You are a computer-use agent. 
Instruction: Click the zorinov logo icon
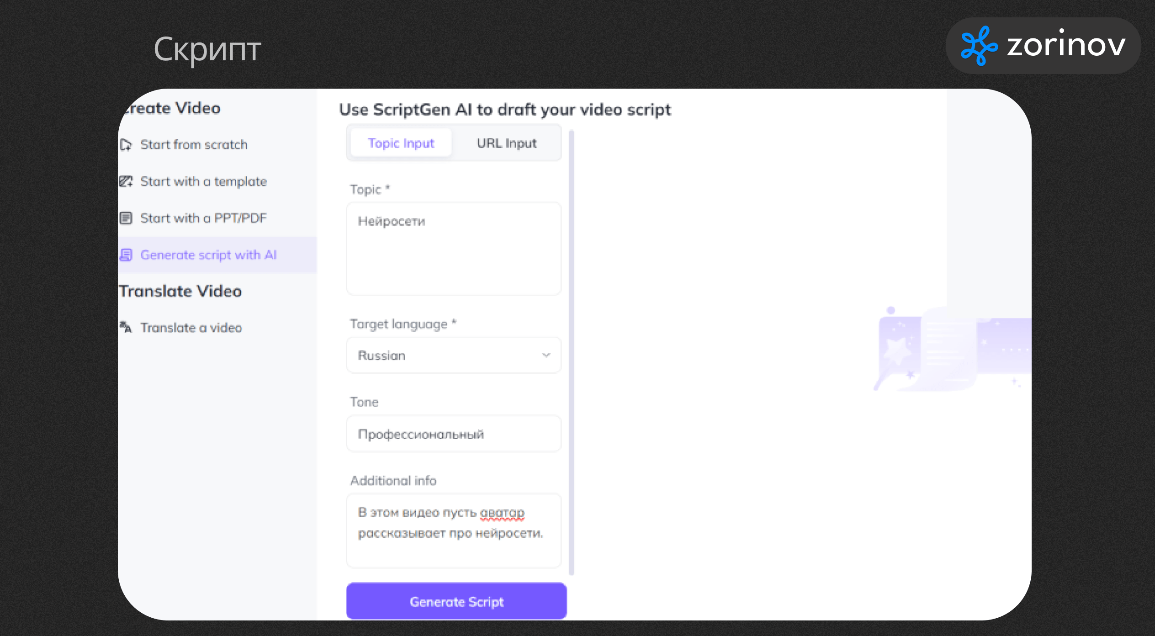click(x=979, y=46)
